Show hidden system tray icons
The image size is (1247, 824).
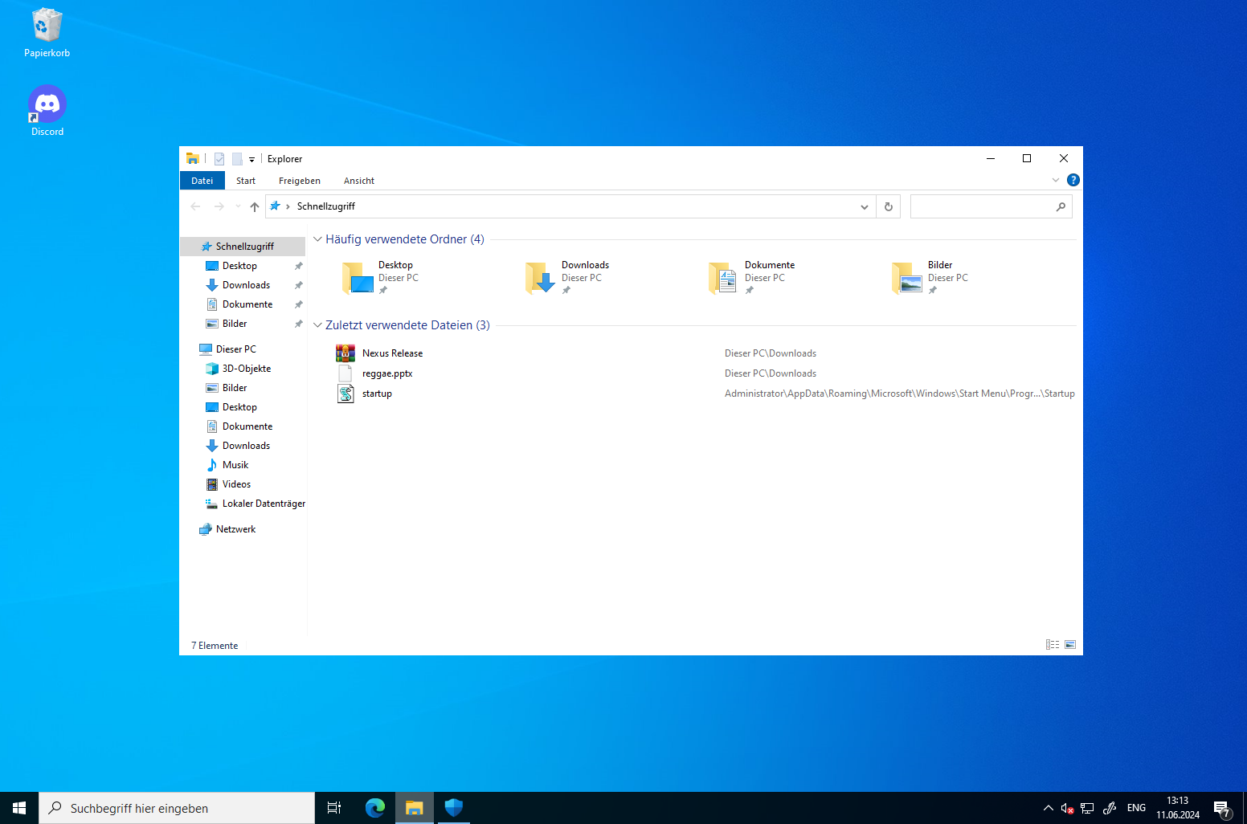tap(1049, 808)
